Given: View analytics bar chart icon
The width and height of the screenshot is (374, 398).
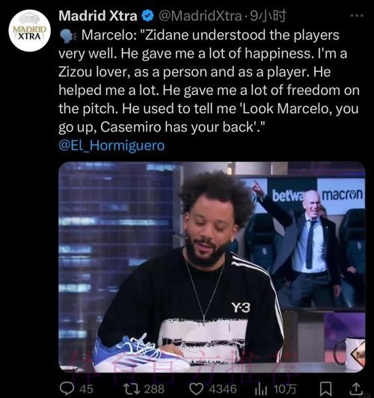Looking at the screenshot, I should tap(261, 389).
